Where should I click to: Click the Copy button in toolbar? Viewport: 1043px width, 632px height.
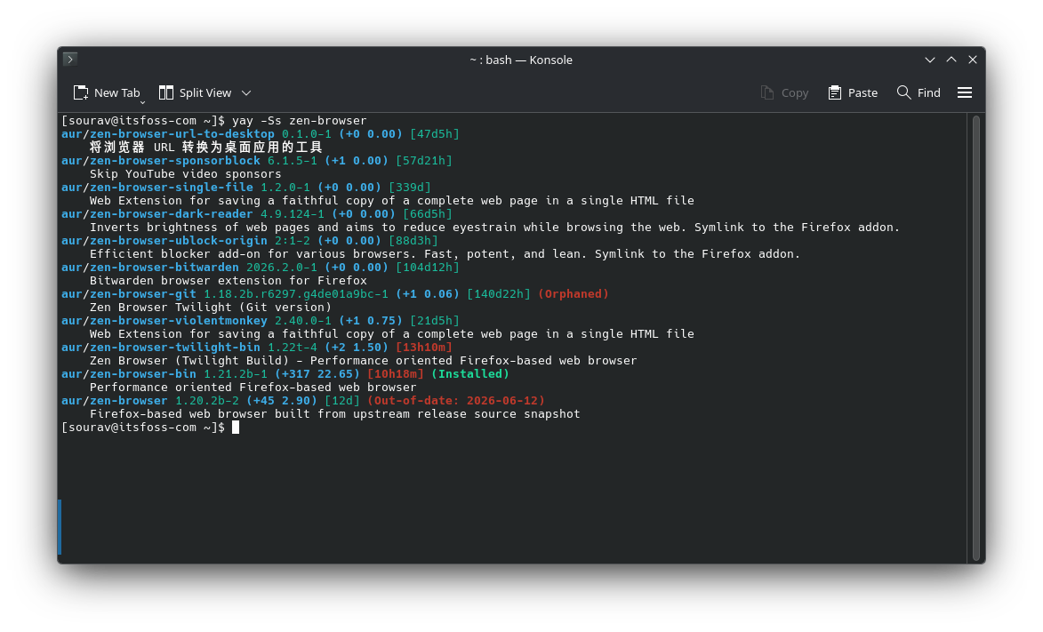pyautogui.click(x=784, y=93)
